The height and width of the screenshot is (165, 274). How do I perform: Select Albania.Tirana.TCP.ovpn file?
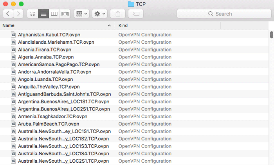tap(45, 50)
